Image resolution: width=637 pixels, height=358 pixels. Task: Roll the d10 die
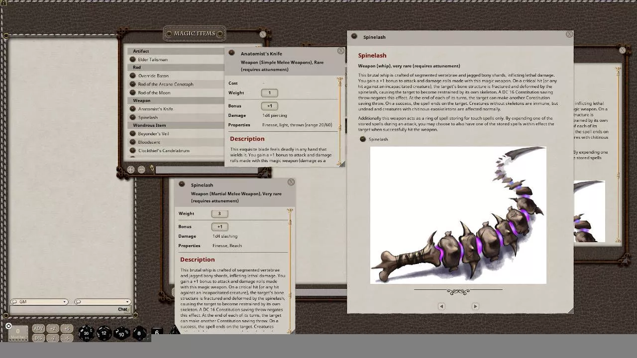click(121, 334)
